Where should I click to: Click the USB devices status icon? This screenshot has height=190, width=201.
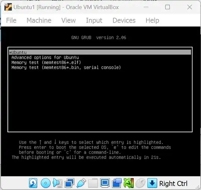click(x=81, y=183)
